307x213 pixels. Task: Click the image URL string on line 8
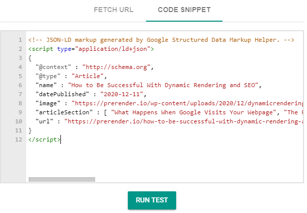pyautogui.click(x=187, y=103)
